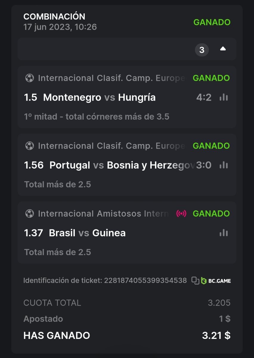The image size is (254, 358).
Task: Click the 1º mitad córneres market text
Action: click(x=97, y=117)
